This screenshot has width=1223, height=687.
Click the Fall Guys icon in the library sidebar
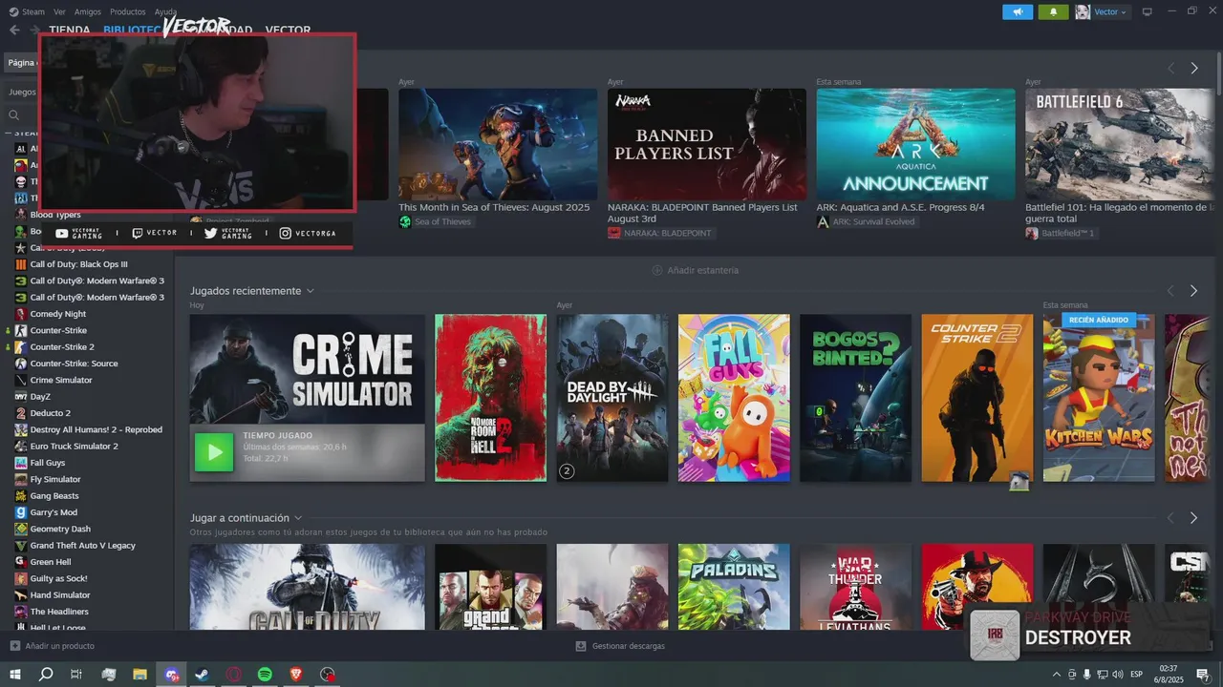click(21, 463)
